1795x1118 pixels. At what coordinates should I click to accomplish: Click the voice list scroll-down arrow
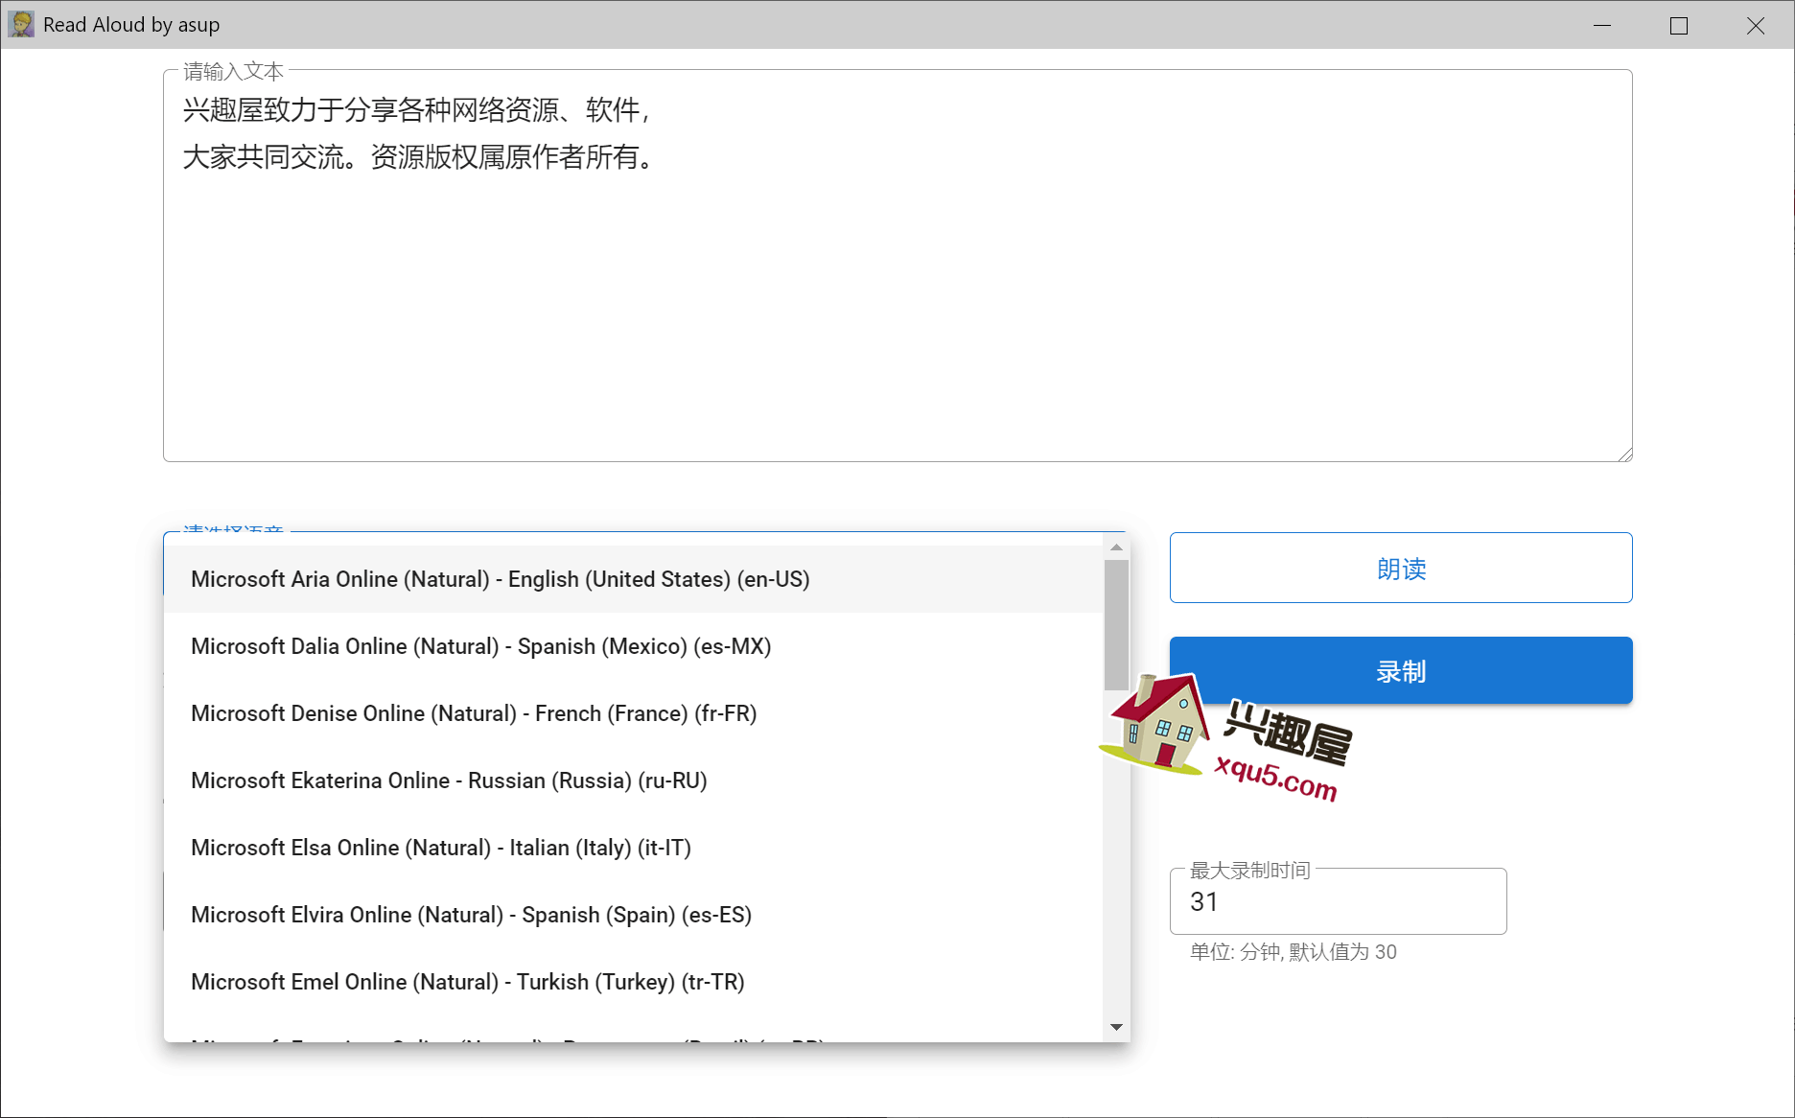click(x=1116, y=1027)
